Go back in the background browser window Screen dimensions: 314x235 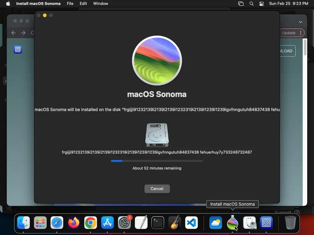(x=13, y=32)
